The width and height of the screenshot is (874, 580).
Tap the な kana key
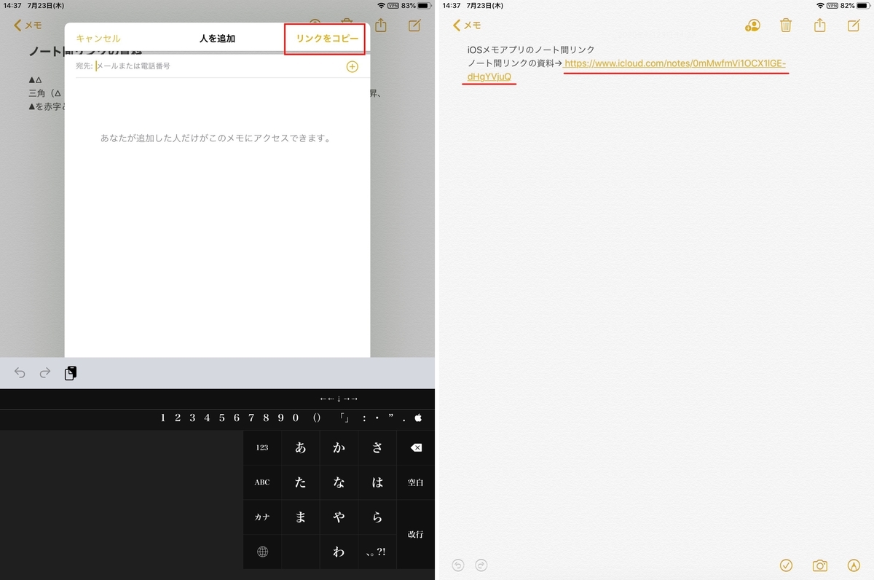pos(339,482)
